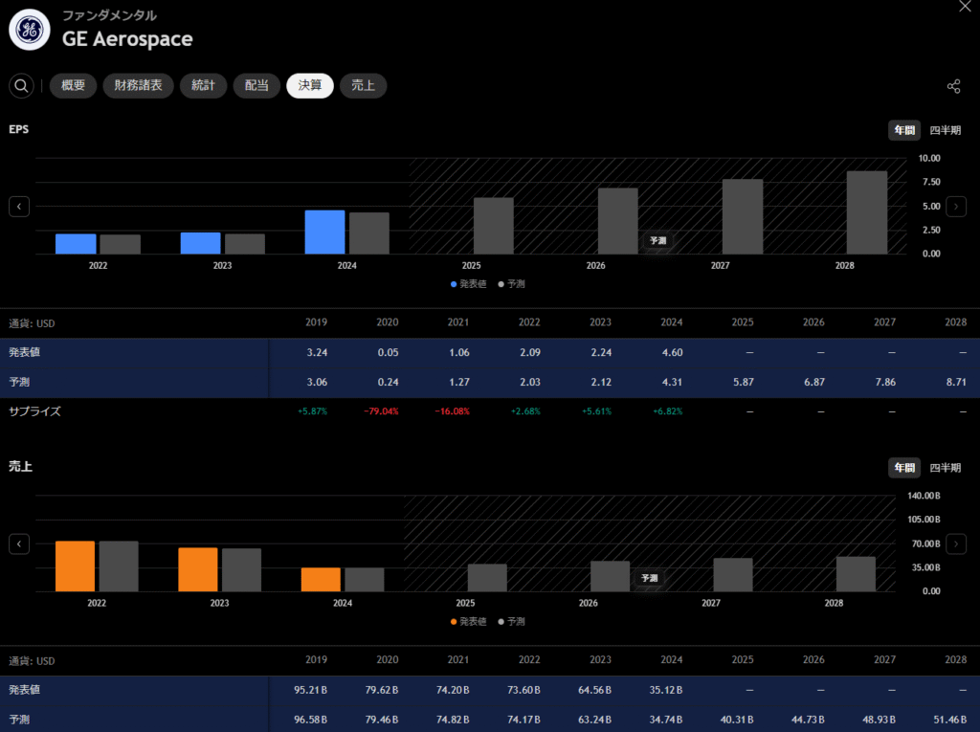Image resolution: width=980 pixels, height=732 pixels.
Task: Switch to the 統計 tab
Action: click(203, 86)
